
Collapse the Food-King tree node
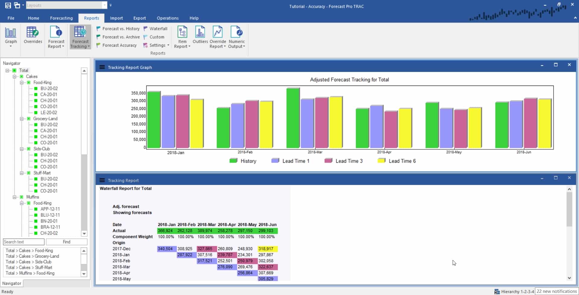pos(21,82)
